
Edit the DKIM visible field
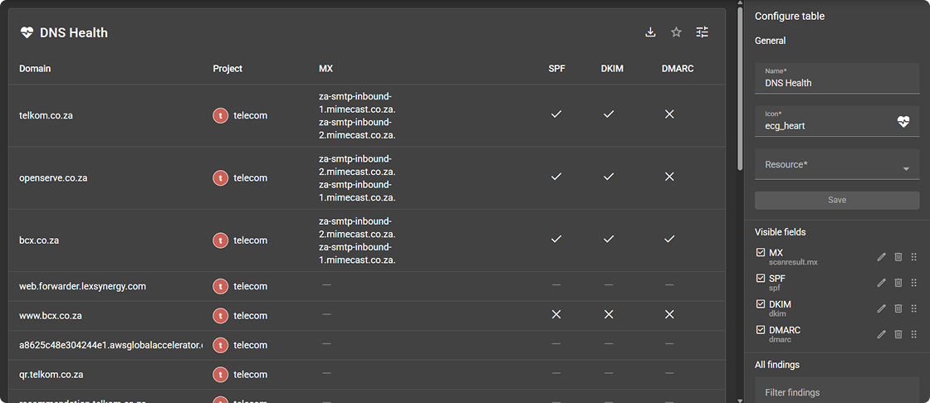tap(882, 308)
